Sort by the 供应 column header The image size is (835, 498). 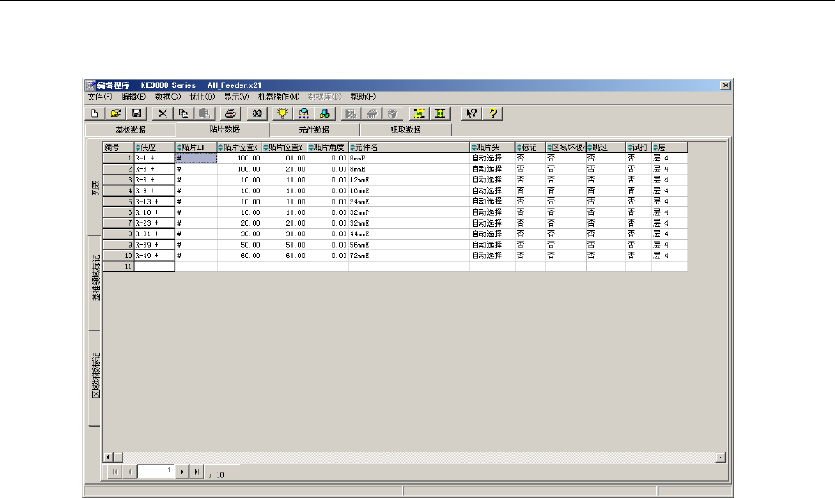click(x=154, y=146)
